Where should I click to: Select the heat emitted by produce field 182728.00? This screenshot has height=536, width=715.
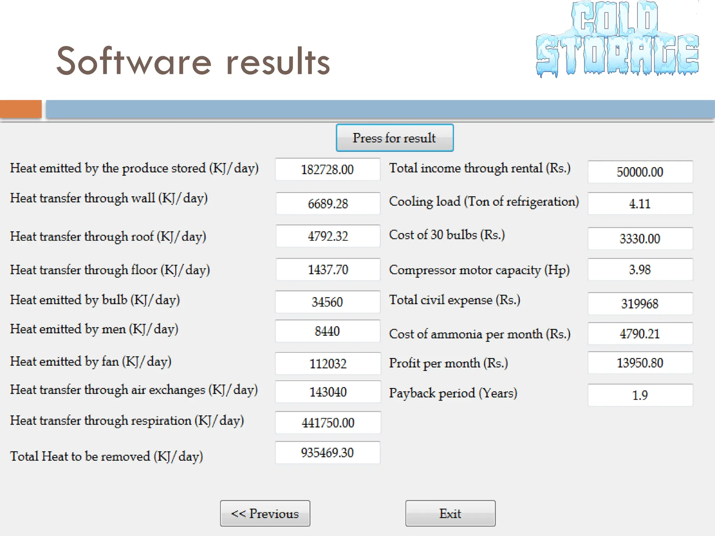(327, 169)
